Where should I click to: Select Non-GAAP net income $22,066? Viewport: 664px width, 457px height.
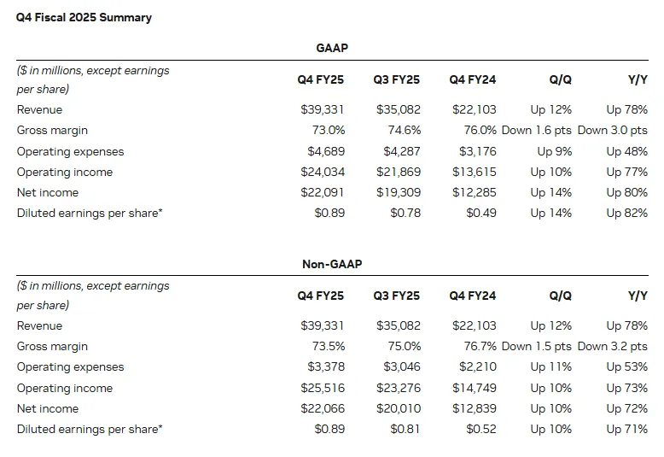pyautogui.click(x=323, y=408)
